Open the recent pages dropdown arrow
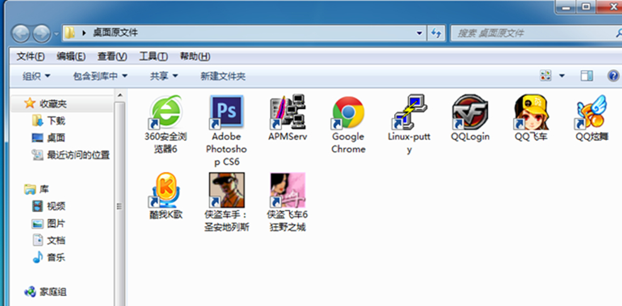Viewport: 622px width, 306px height. 56,34
